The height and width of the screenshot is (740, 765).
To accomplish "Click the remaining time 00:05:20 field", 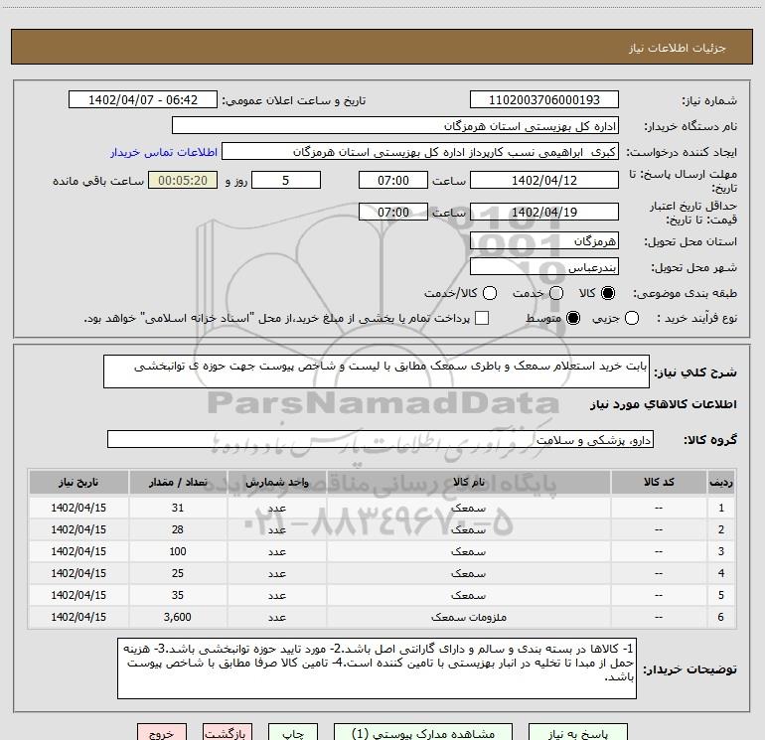I will [x=183, y=180].
